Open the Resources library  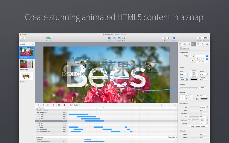pos(205,38)
